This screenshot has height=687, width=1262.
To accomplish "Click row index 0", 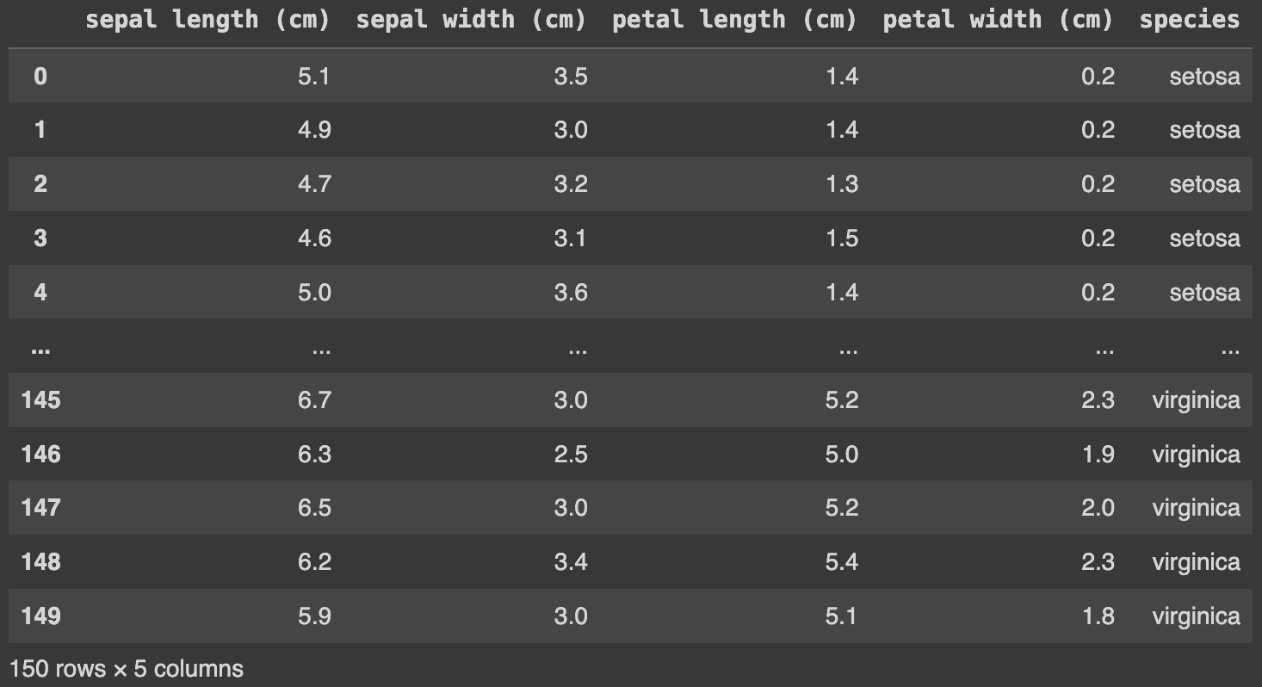I will click(x=40, y=77).
